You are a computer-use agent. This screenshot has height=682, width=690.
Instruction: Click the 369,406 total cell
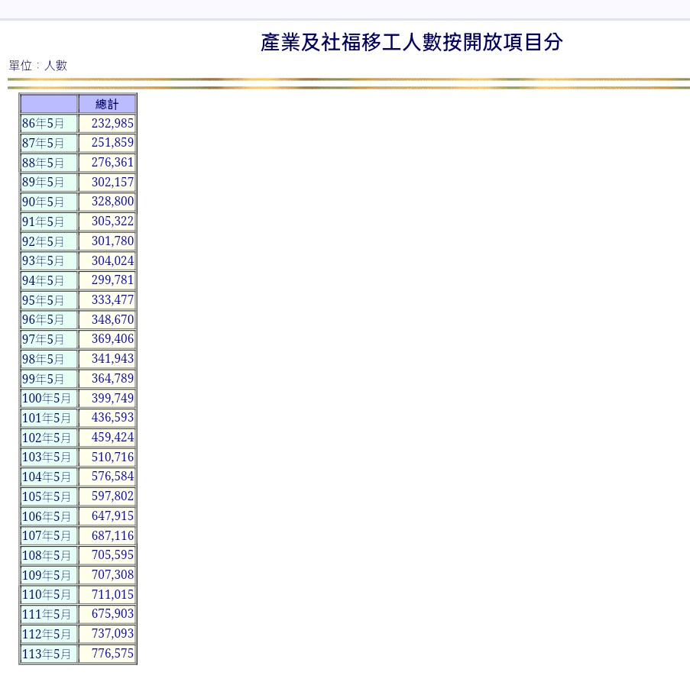[x=112, y=339]
